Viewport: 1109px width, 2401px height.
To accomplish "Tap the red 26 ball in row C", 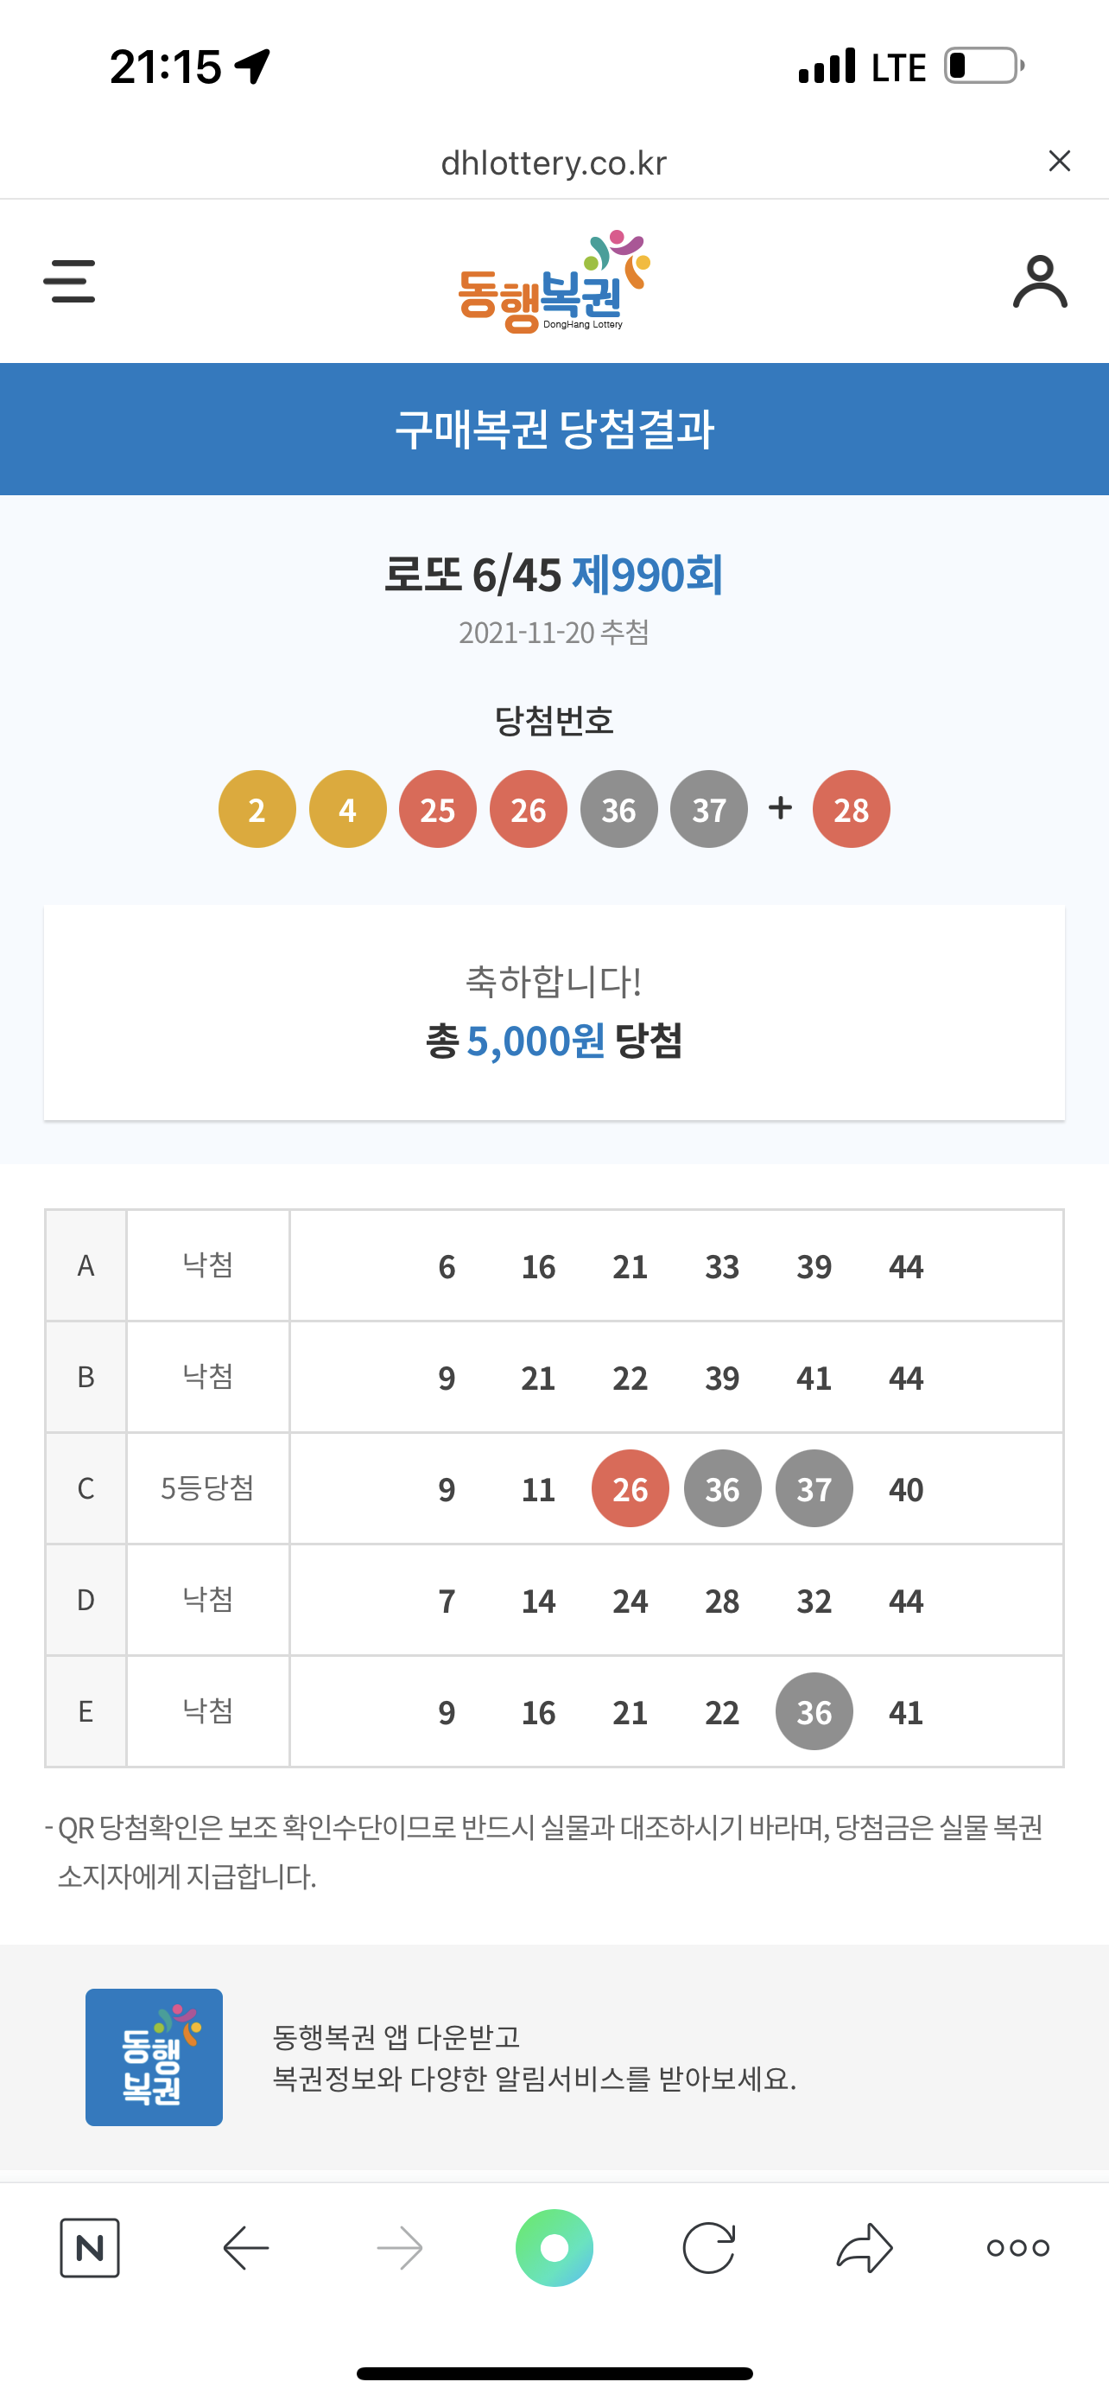I will coord(631,1488).
